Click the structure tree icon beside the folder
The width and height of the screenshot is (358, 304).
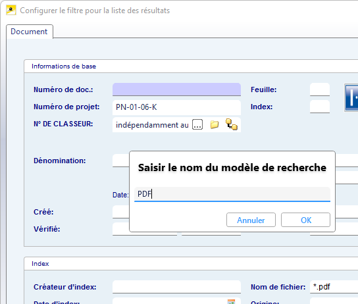(x=231, y=124)
